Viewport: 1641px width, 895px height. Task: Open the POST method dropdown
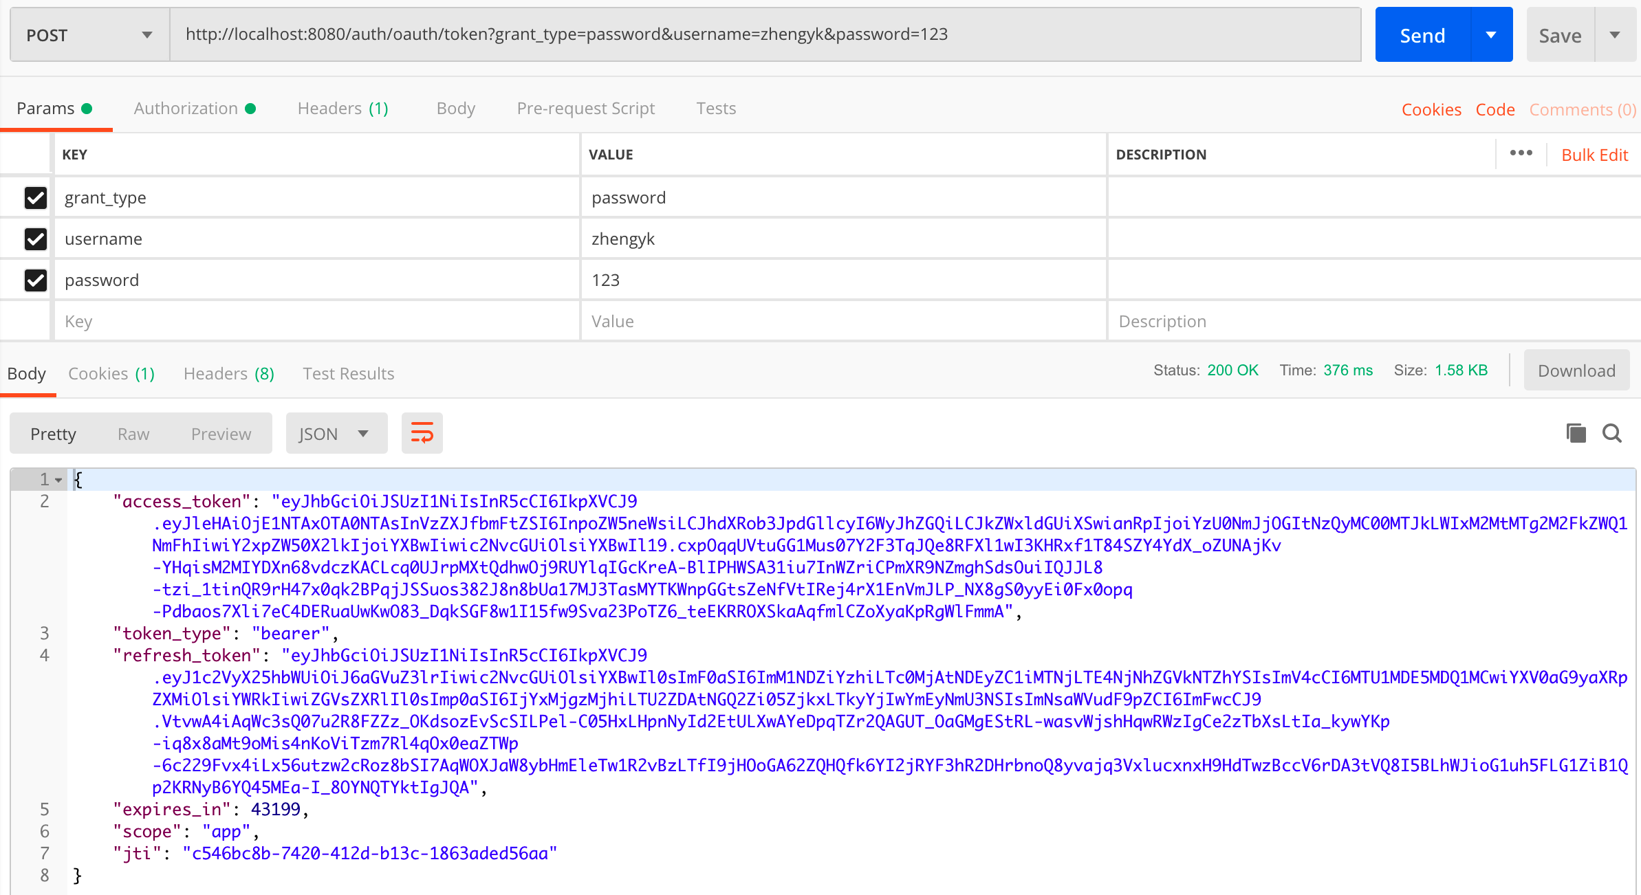click(x=89, y=35)
